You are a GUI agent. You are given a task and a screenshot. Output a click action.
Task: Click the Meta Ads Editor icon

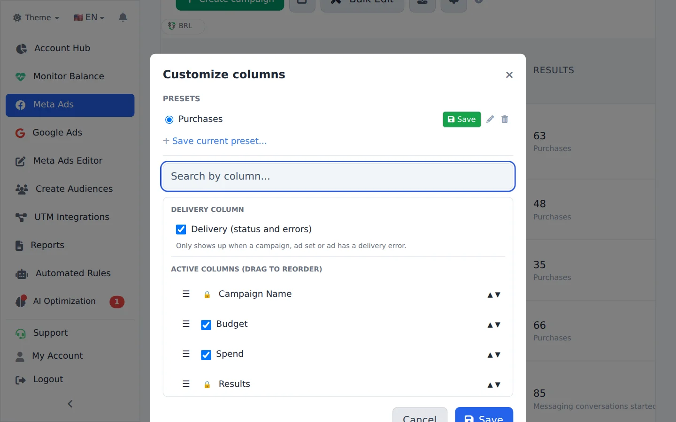pos(21,161)
